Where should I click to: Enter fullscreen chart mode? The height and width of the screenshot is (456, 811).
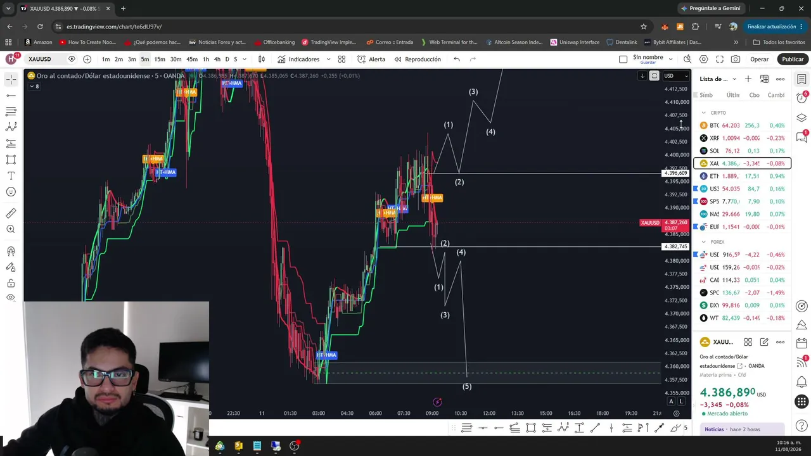(720, 60)
